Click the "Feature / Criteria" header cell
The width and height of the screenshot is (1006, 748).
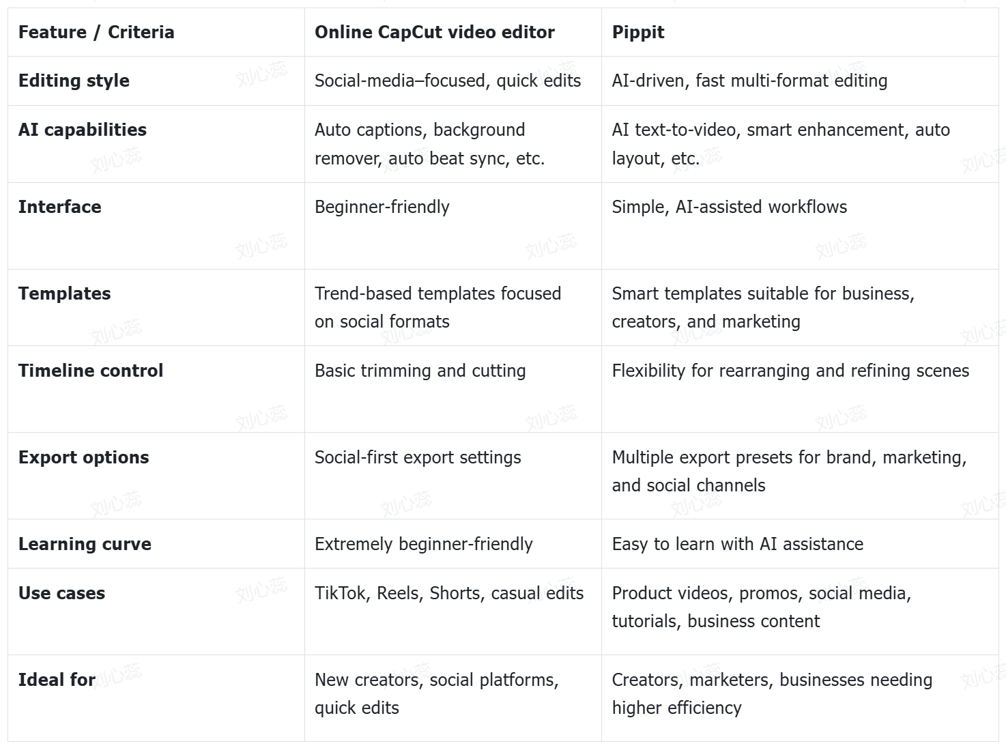[96, 32]
